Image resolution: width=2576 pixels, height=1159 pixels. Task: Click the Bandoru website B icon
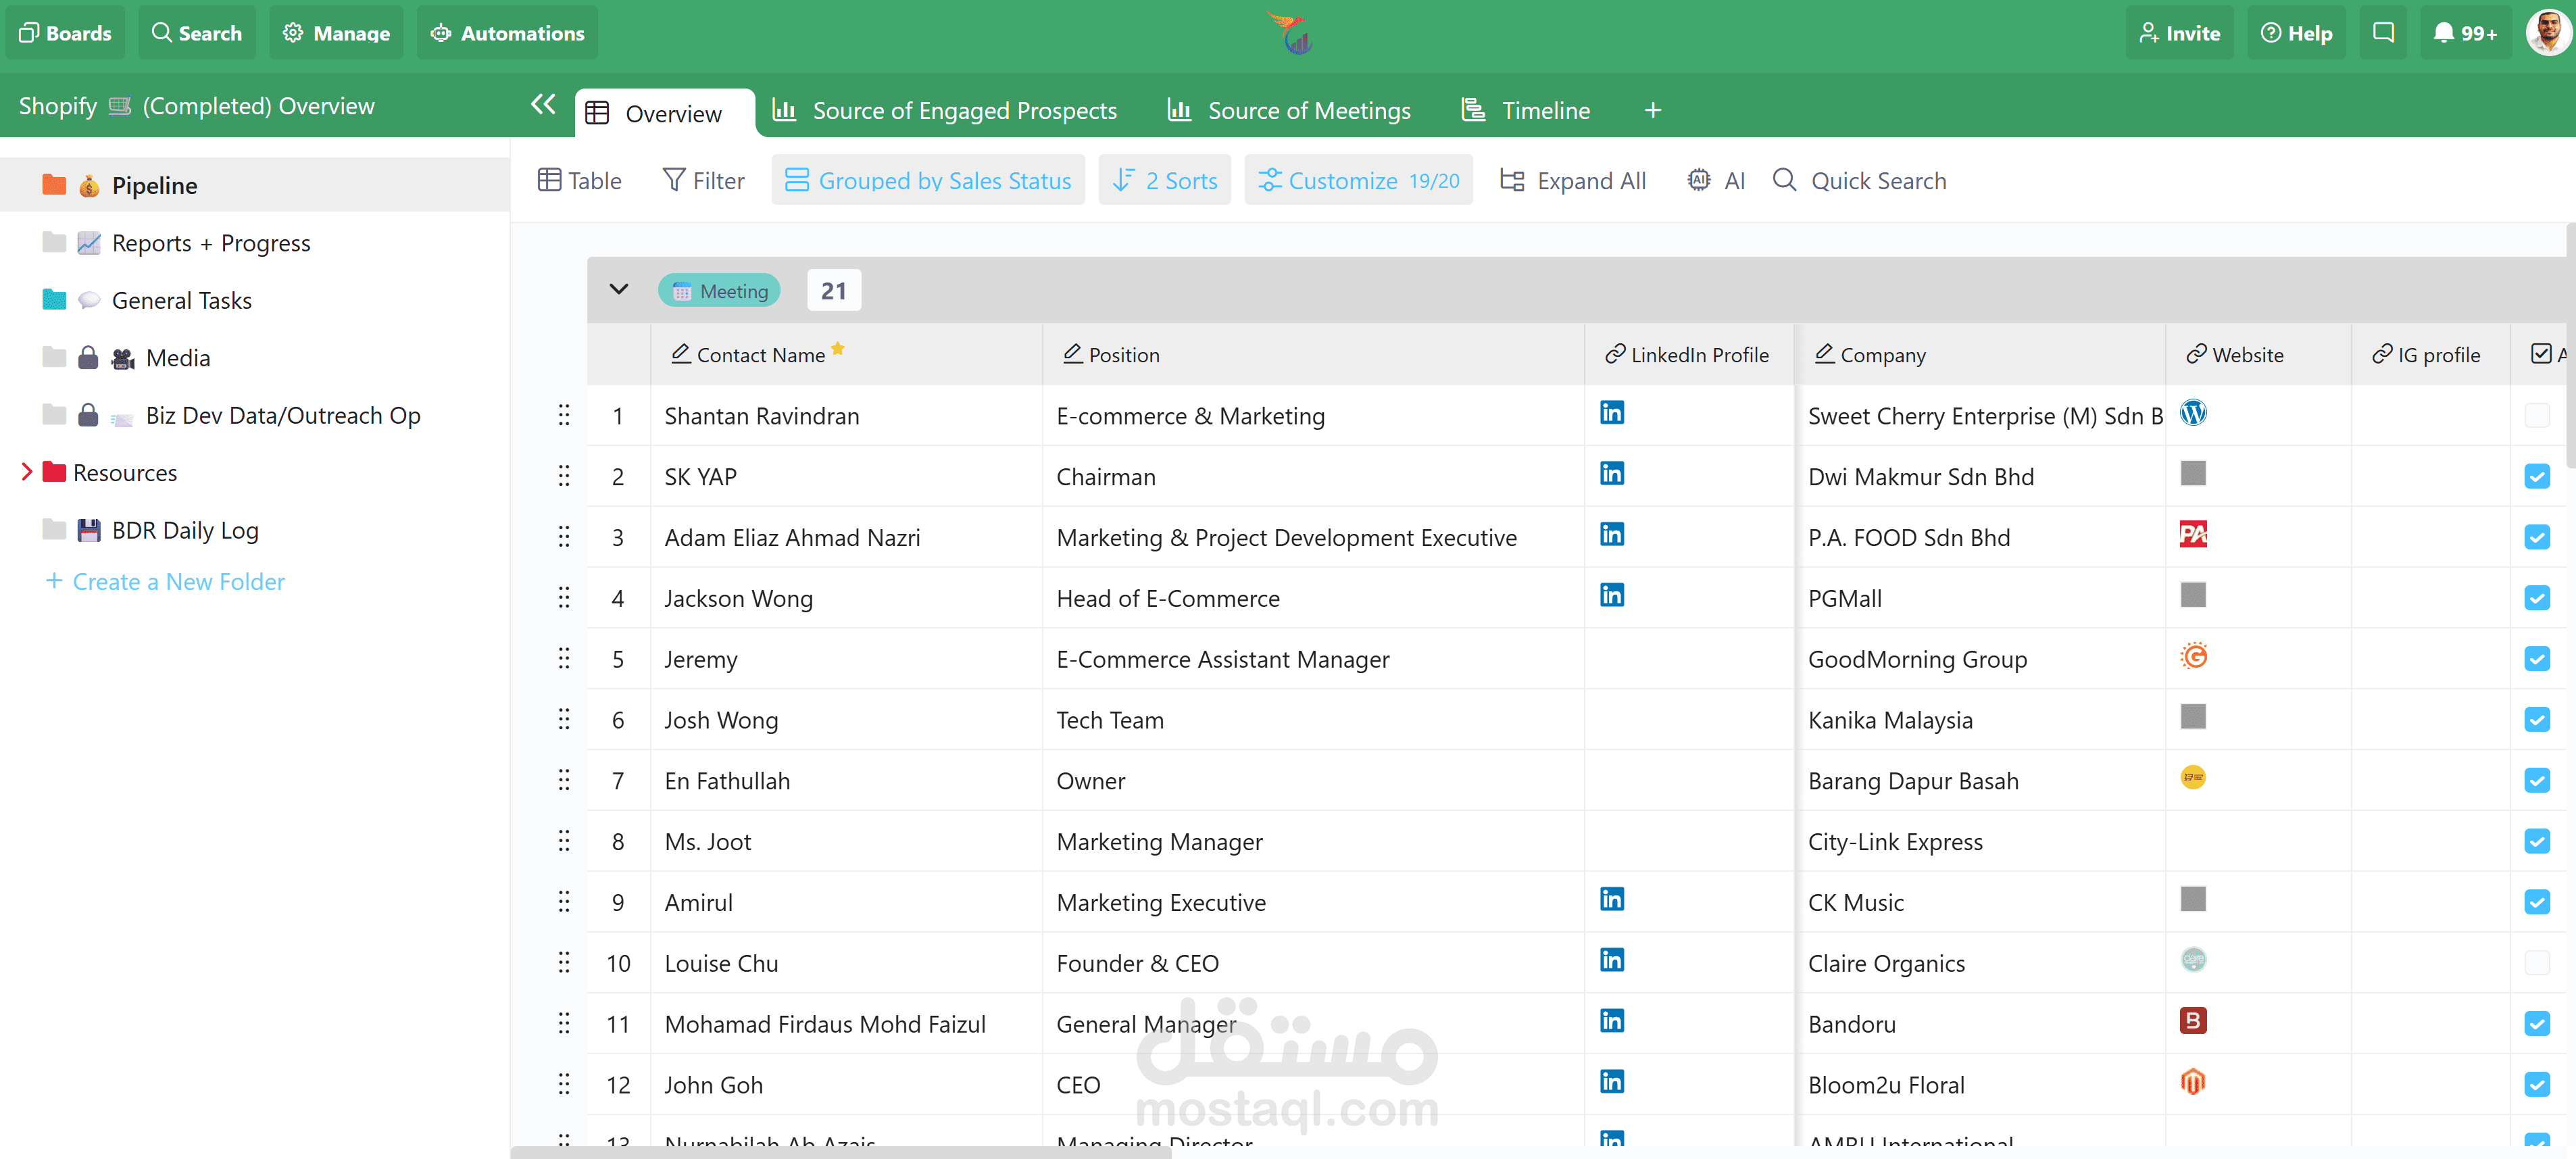pyautogui.click(x=2192, y=1021)
